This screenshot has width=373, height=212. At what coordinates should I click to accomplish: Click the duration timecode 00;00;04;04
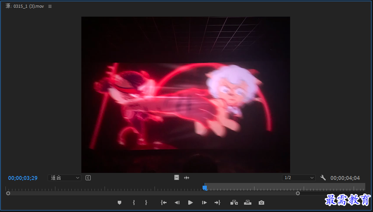[345, 178]
